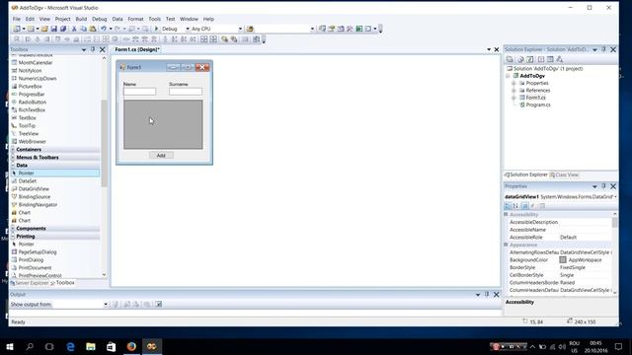The height and width of the screenshot is (355, 632).
Task: Open the Format menu
Action: click(135, 19)
